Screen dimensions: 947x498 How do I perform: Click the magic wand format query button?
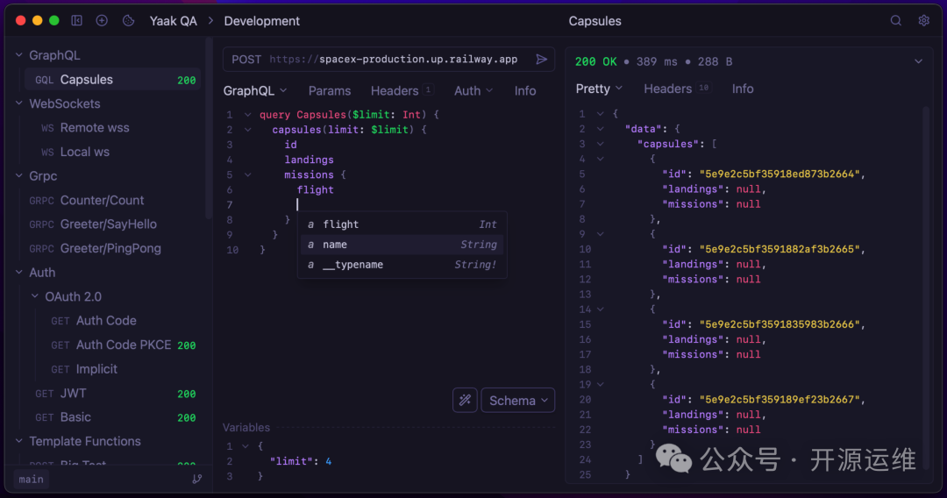[x=465, y=400]
